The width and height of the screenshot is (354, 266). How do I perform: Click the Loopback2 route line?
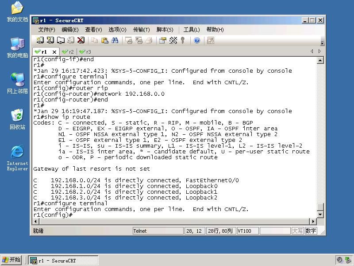125,198
